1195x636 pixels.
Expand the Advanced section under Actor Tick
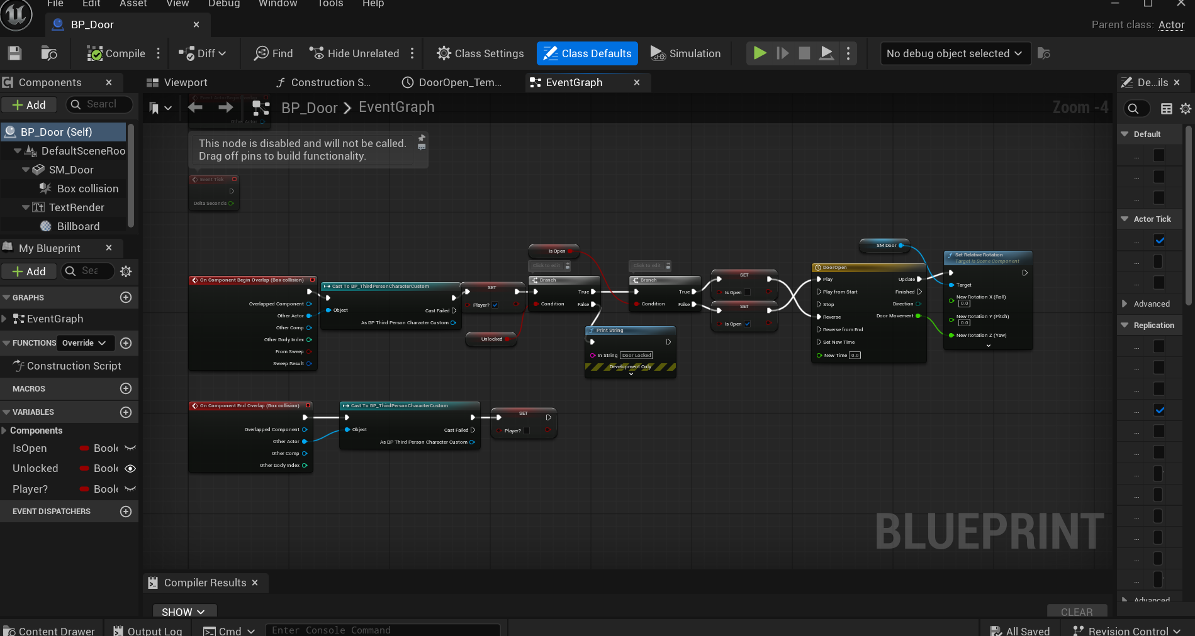(1125, 304)
